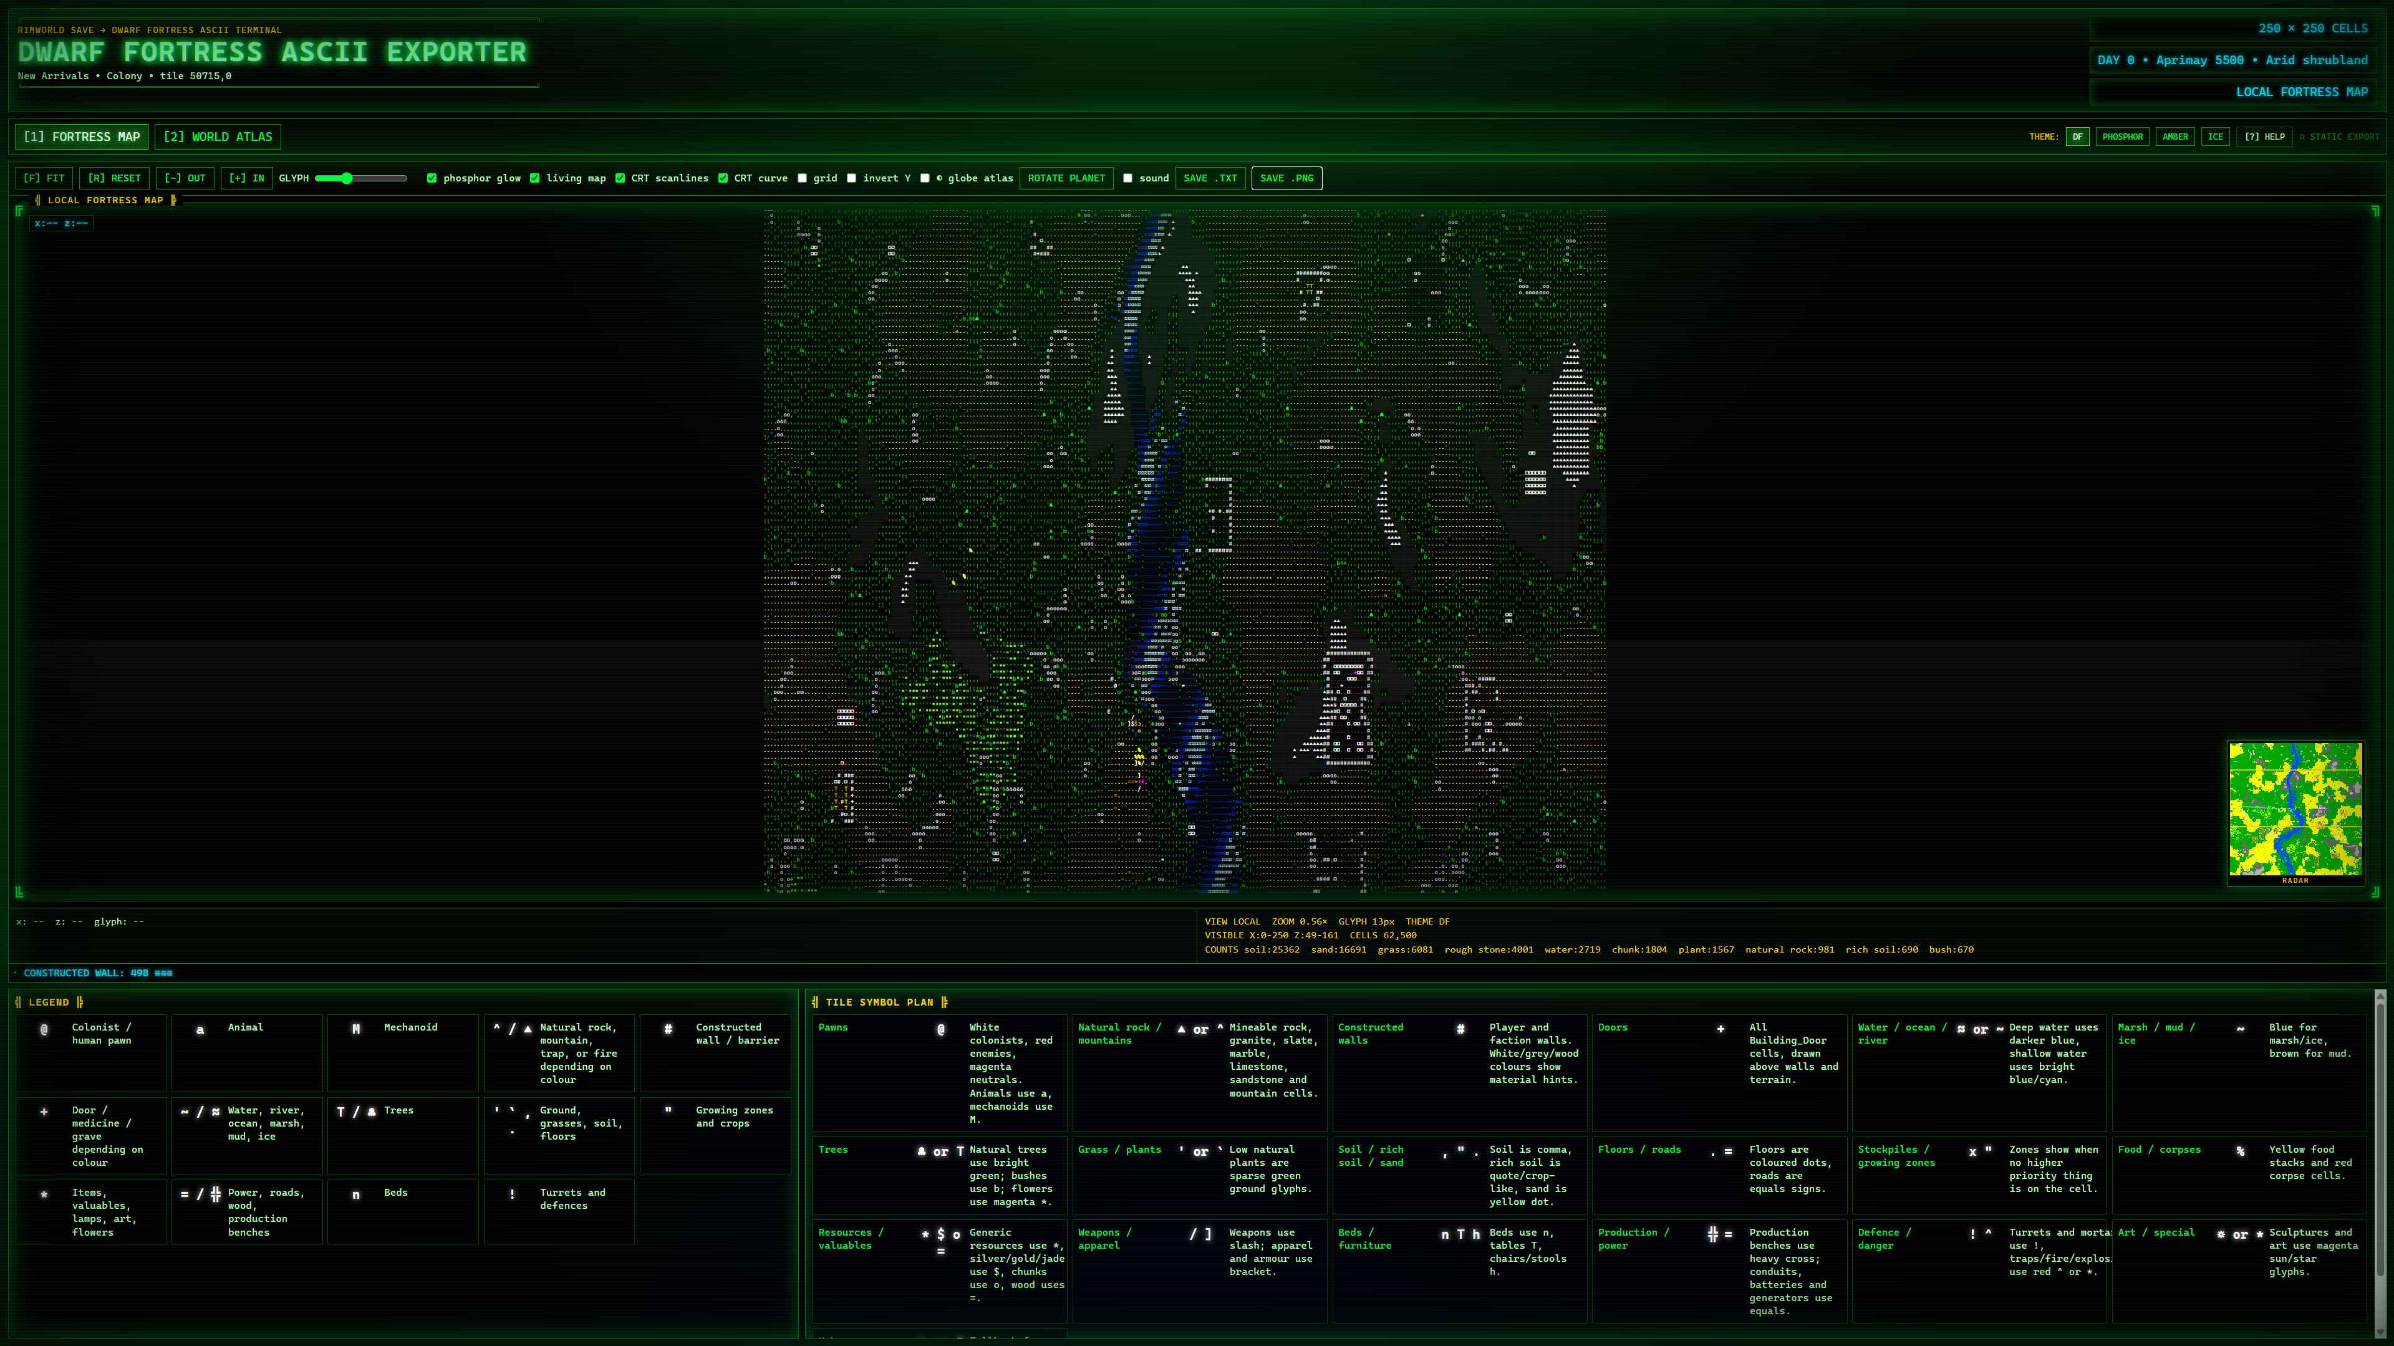Enable the globe atlas checkbox
Viewport: 2394px width, 1346px height.
(925, 178)
